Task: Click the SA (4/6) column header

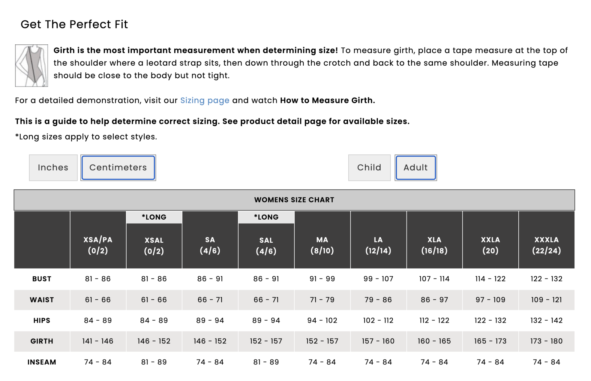Action: tap(210, 245)
